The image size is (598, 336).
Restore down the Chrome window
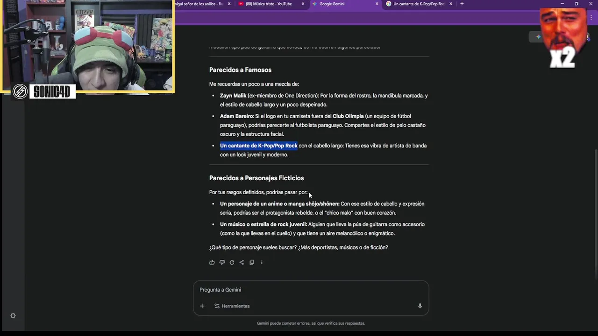coord(577,4)
